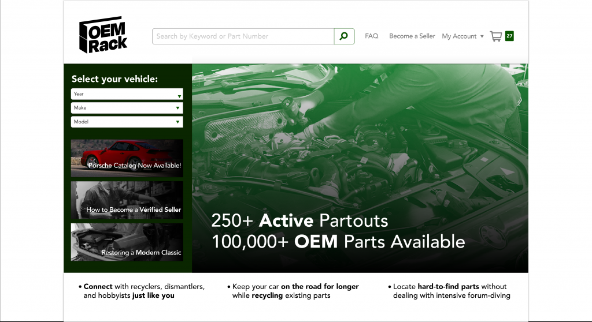Viewport: 592px width, 322px height.
Task: Click in the keyword or part number search field
Action: point(243,36)
